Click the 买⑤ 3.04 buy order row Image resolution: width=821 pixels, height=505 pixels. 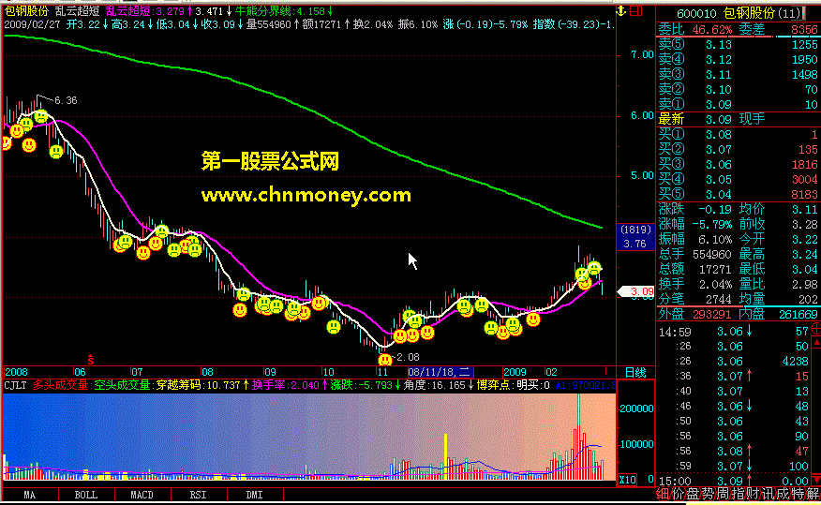click(738, 194)
